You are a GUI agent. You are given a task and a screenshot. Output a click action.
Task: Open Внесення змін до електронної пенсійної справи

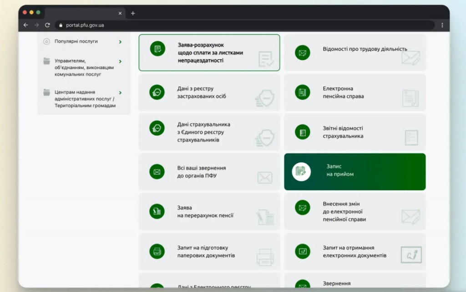344,211
